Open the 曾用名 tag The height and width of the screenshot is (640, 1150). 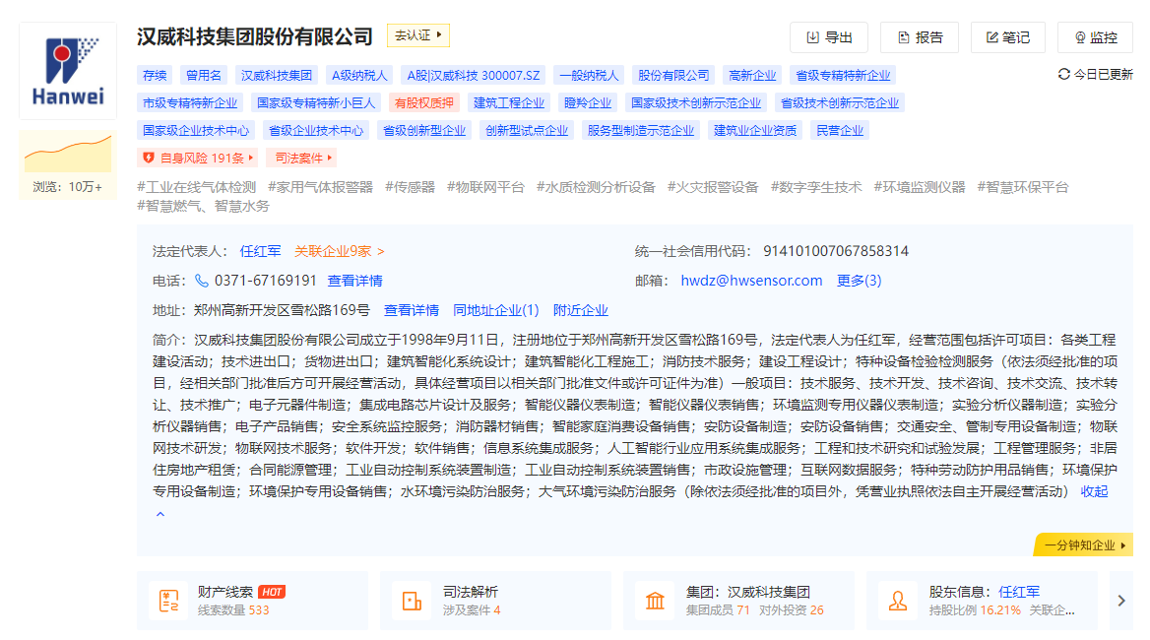pyautogui.click(x=203, y=76)
